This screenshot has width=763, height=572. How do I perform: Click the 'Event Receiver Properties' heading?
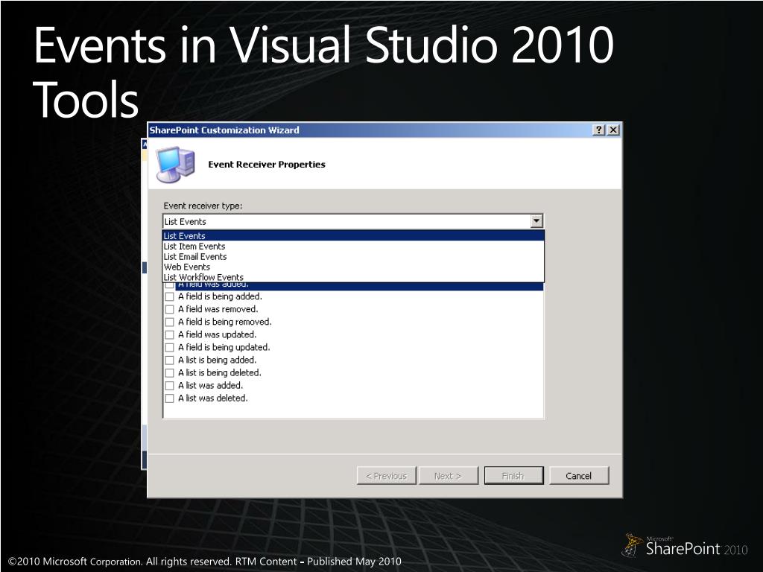267,165
